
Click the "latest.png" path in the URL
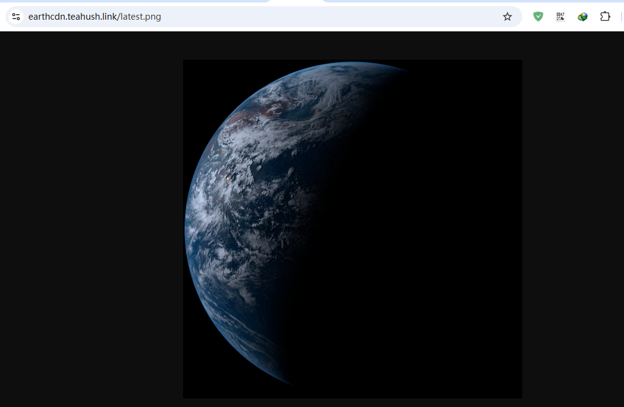141,17
